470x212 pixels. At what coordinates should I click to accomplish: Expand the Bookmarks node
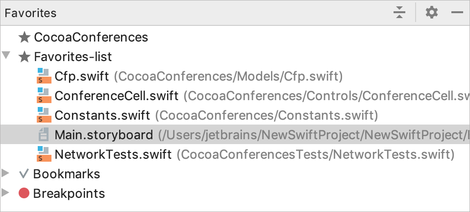(x=5, y=173)
